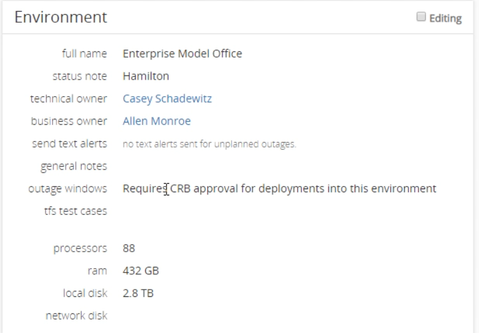Click the status note field label
This screenshot has width=479, height=333.
coord(80,76)
